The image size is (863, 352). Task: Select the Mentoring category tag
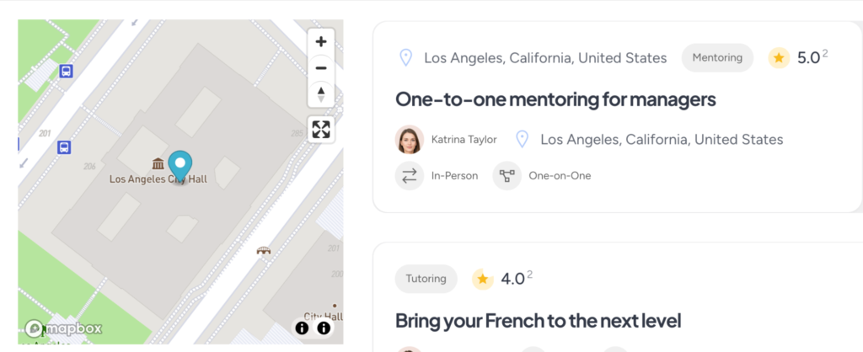pos(717,57)
